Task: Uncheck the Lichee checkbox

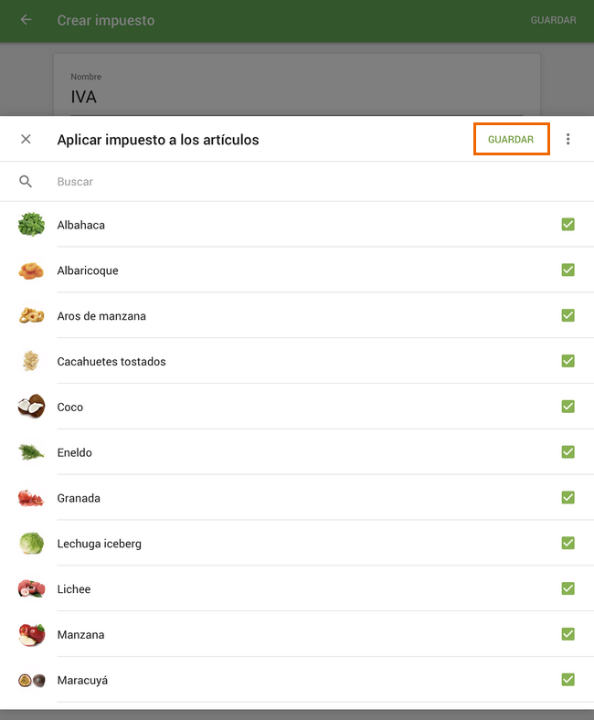Action: 567,588
